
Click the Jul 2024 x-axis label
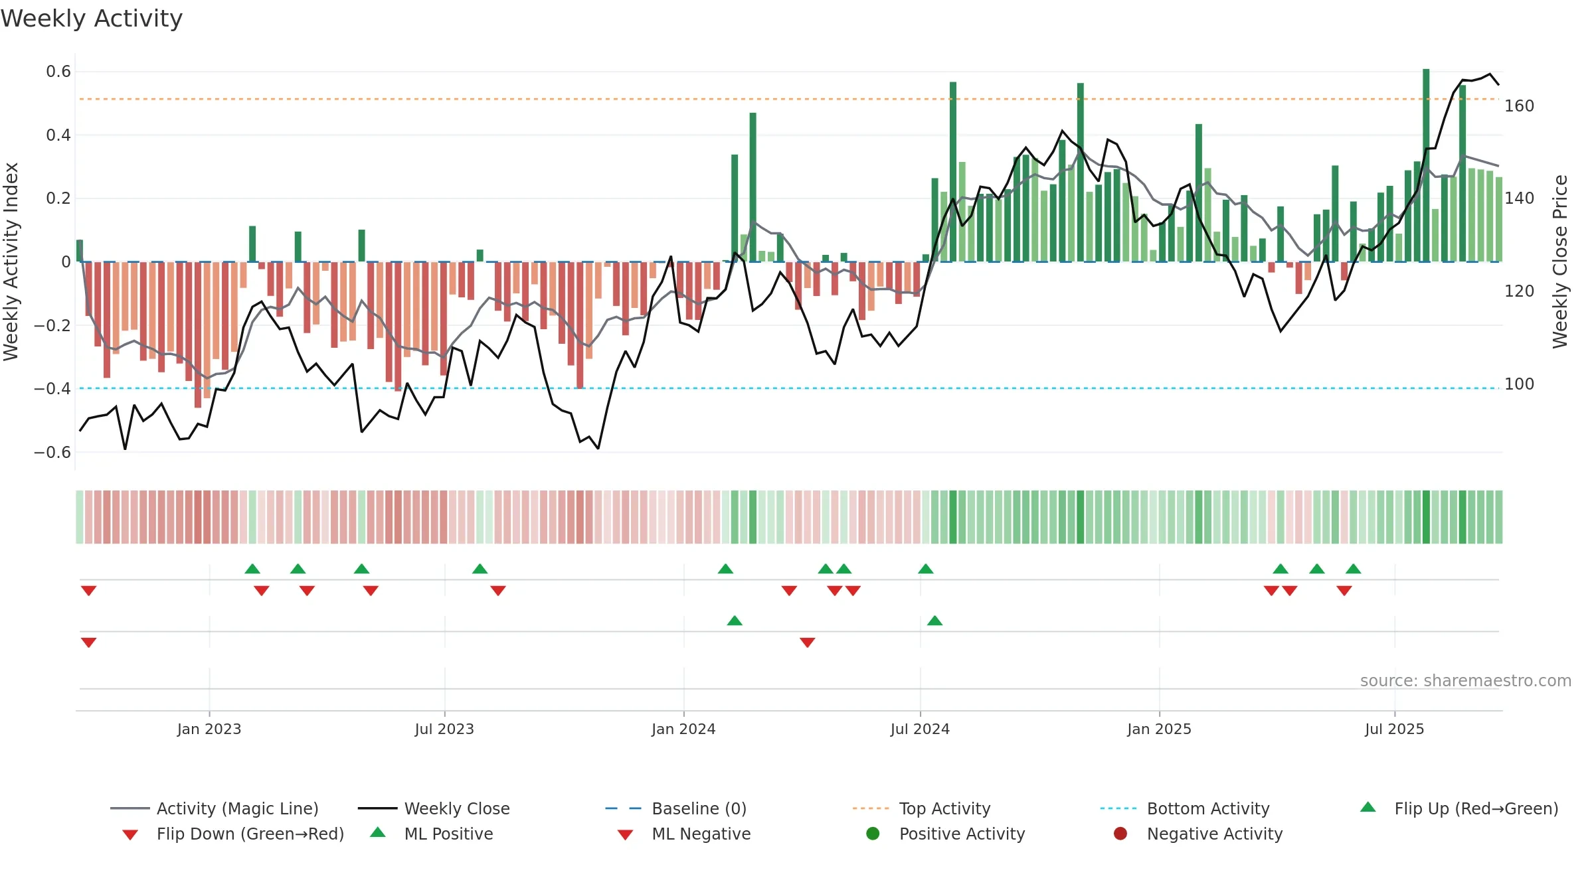point(920,729)
